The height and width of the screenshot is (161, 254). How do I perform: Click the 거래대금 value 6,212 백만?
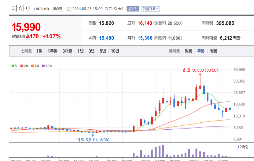tap(230, 38)
